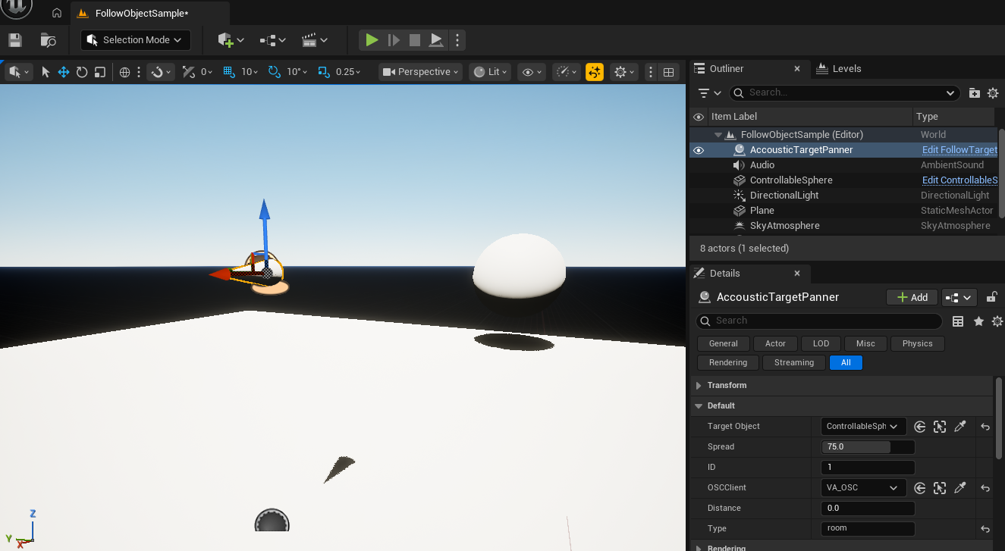Image resolution: width=1005 pixels, height=551 pixels.
Task: Save the current level with floppy icon
Action: 14,40
